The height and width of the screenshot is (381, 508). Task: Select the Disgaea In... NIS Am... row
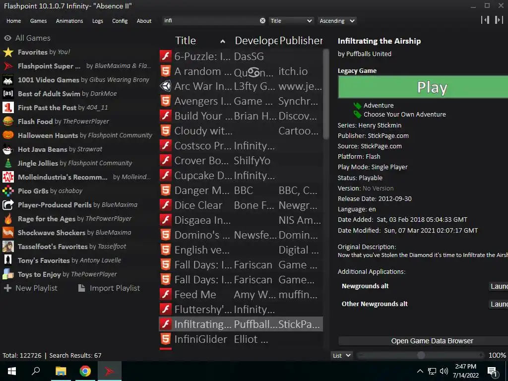click(241, 220)
